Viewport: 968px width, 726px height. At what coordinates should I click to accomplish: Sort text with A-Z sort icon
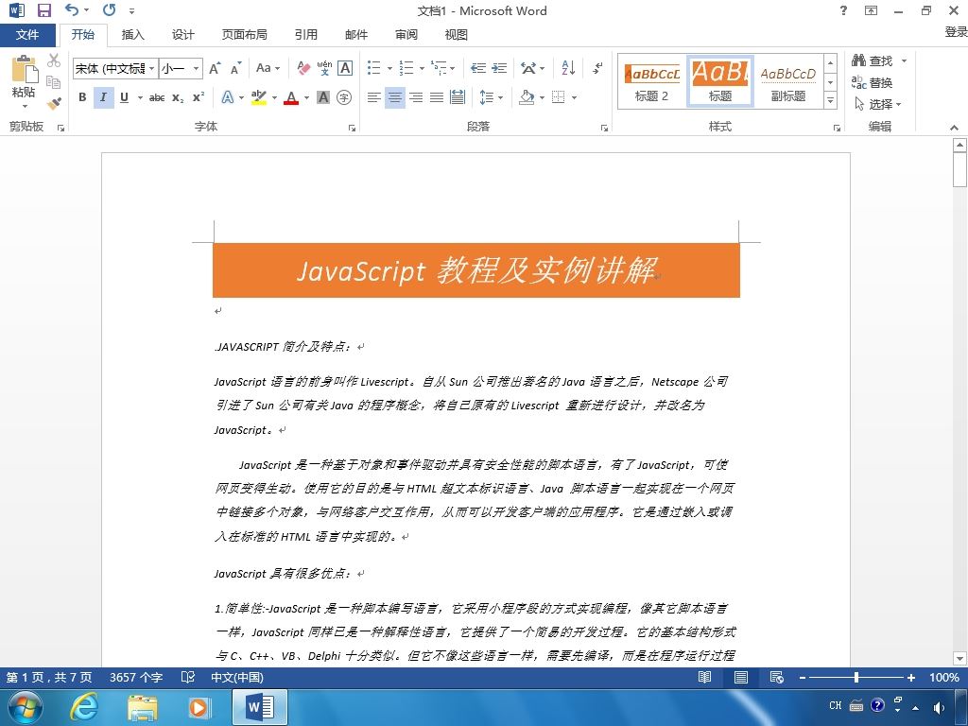[568, 68]
